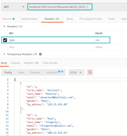
Task: Open the Test Results tab
Action: pyautogui.click(x=50, y=63)
